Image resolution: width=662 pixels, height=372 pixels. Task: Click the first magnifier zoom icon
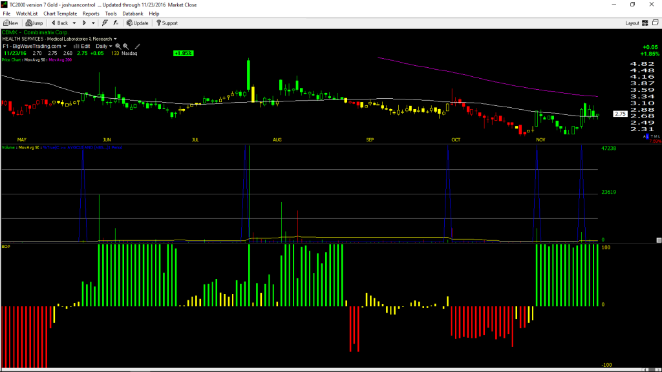[118, 46]
